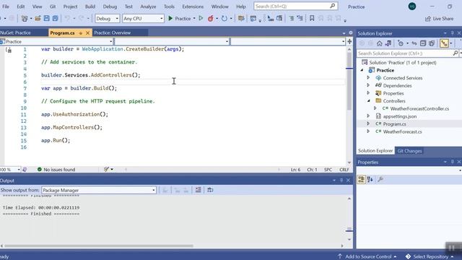The image size is (462, 260).
Task: Expand the Dependencies node
Action: pyautogui.click(x=368, y=85)
